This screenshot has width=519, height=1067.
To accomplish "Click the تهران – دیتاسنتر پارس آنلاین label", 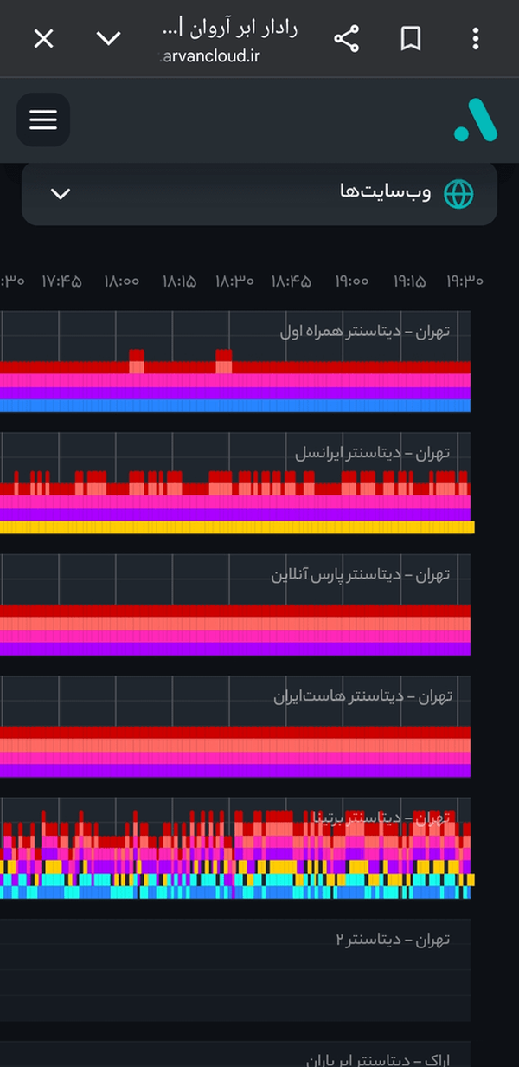I will 361,575.
